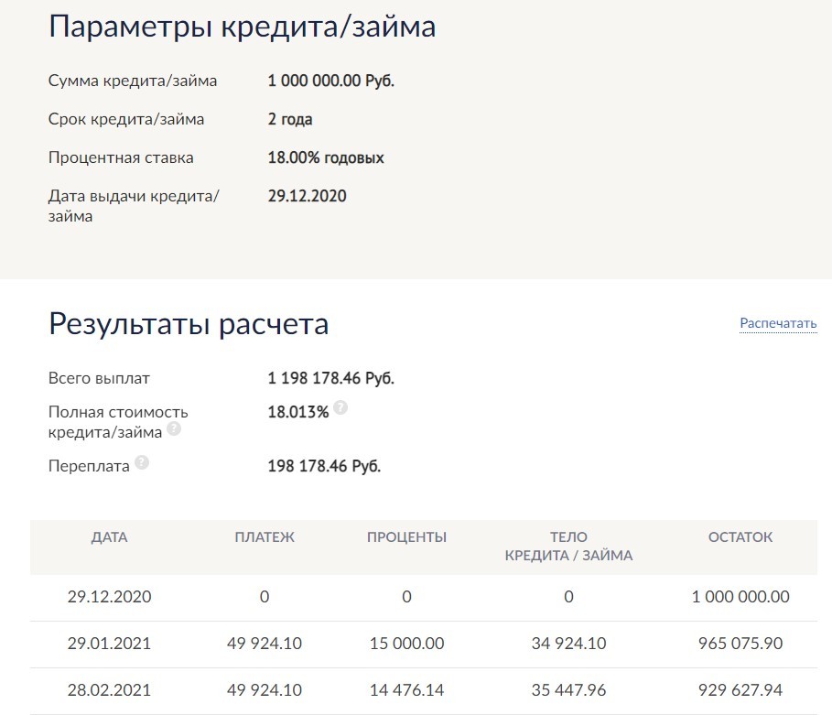Click the total payments value 1 198 178.46 Руб.
Viewport: 832px width, 715px height.
pyautogui.click(x=330, y=378)
